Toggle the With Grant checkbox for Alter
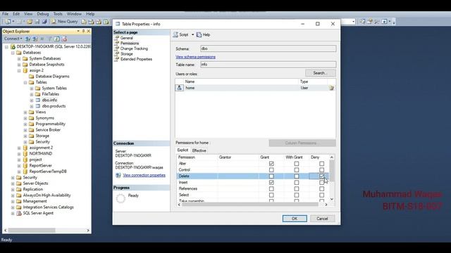The height and width of the screenshot is (253, 451). (x=297, y=164)
